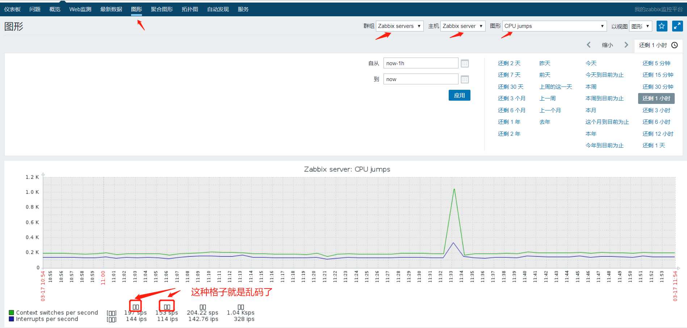The height and width of the screenshot is (328, 687).
Task: Open 自动发现 menu item
Action: pos(218,9)
